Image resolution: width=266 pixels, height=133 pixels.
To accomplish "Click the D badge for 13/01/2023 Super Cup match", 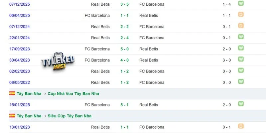I will (241, 126).
